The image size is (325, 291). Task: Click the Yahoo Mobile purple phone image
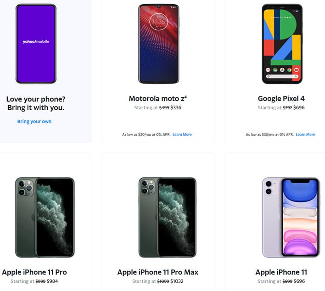tap(36, 44)
